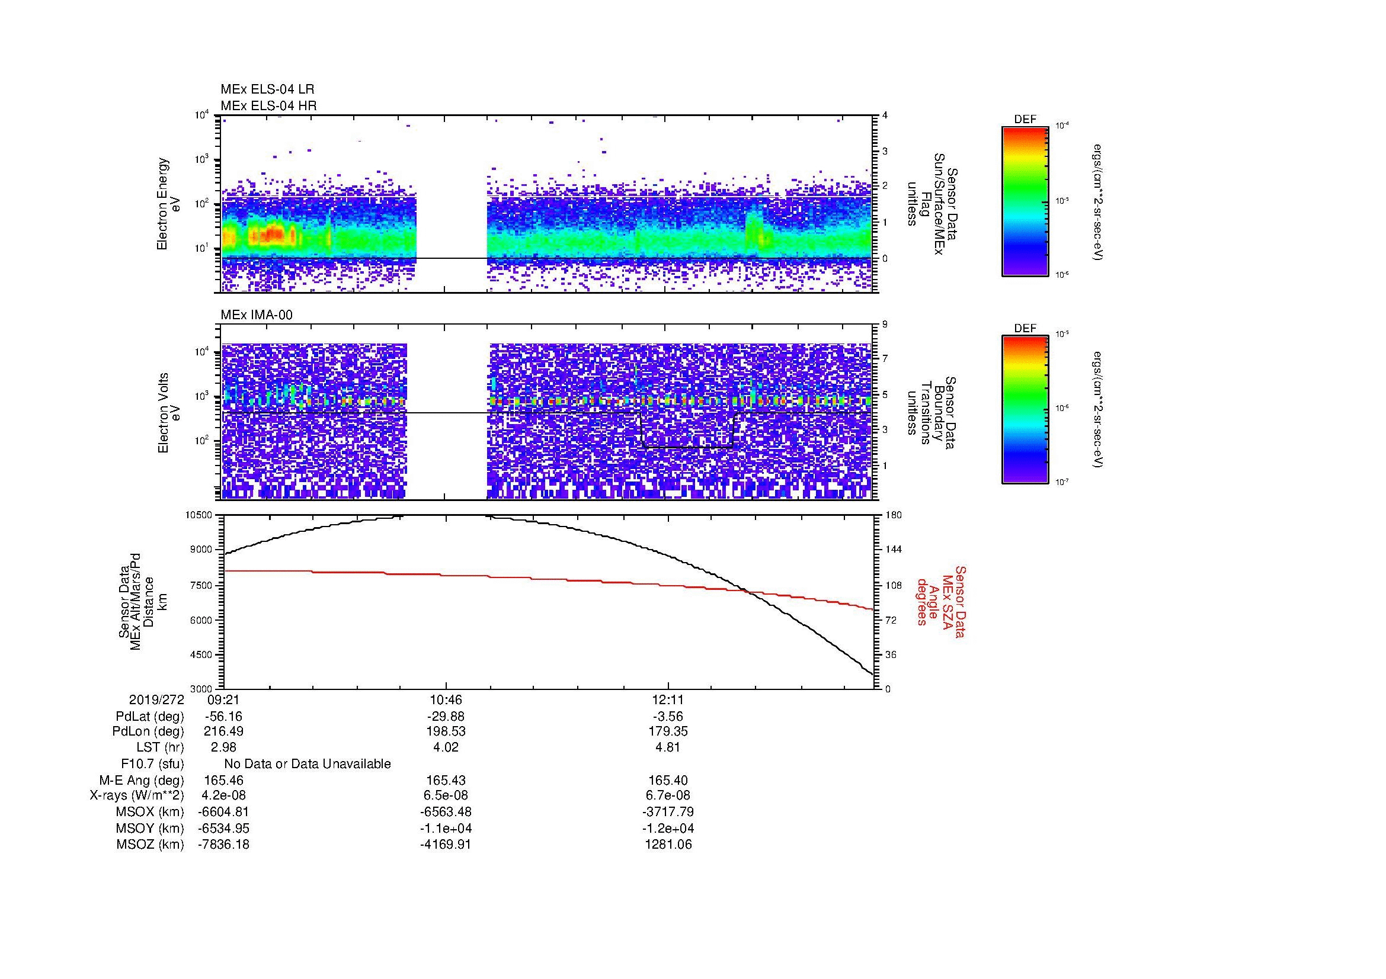
Task: Click the 'MEx Alt/Mars/Pd Distance km' axis label
Action: click(143, 601)
